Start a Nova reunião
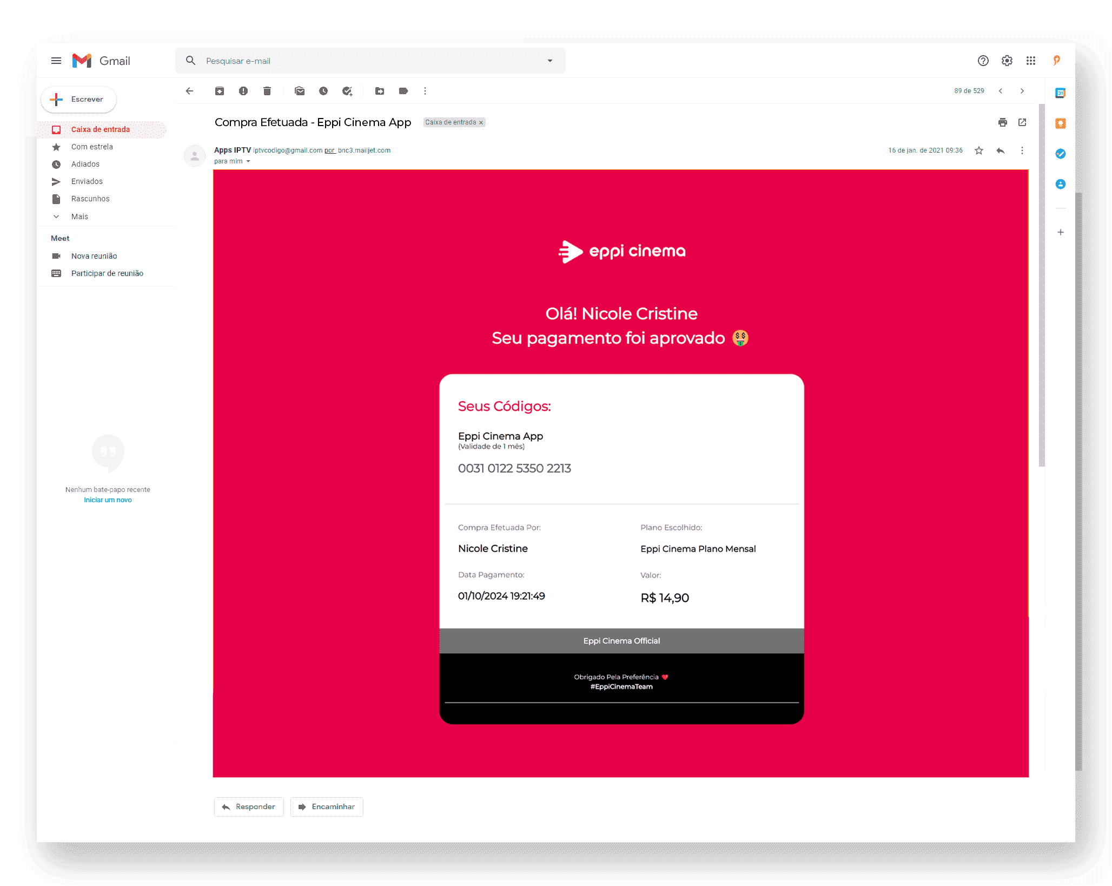The width and height of the screenshot is (1112, 886). click(94, 256)
